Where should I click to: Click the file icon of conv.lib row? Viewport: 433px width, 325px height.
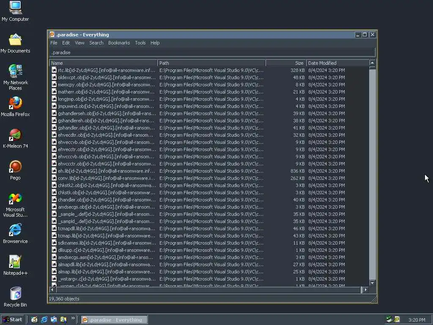tap(54, 178)
